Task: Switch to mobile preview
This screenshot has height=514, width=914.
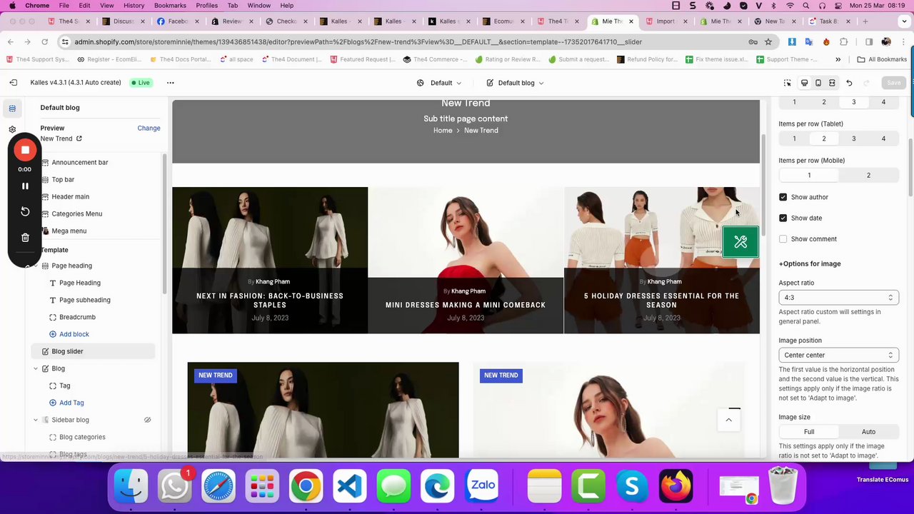Action: (x=818, y=83)
